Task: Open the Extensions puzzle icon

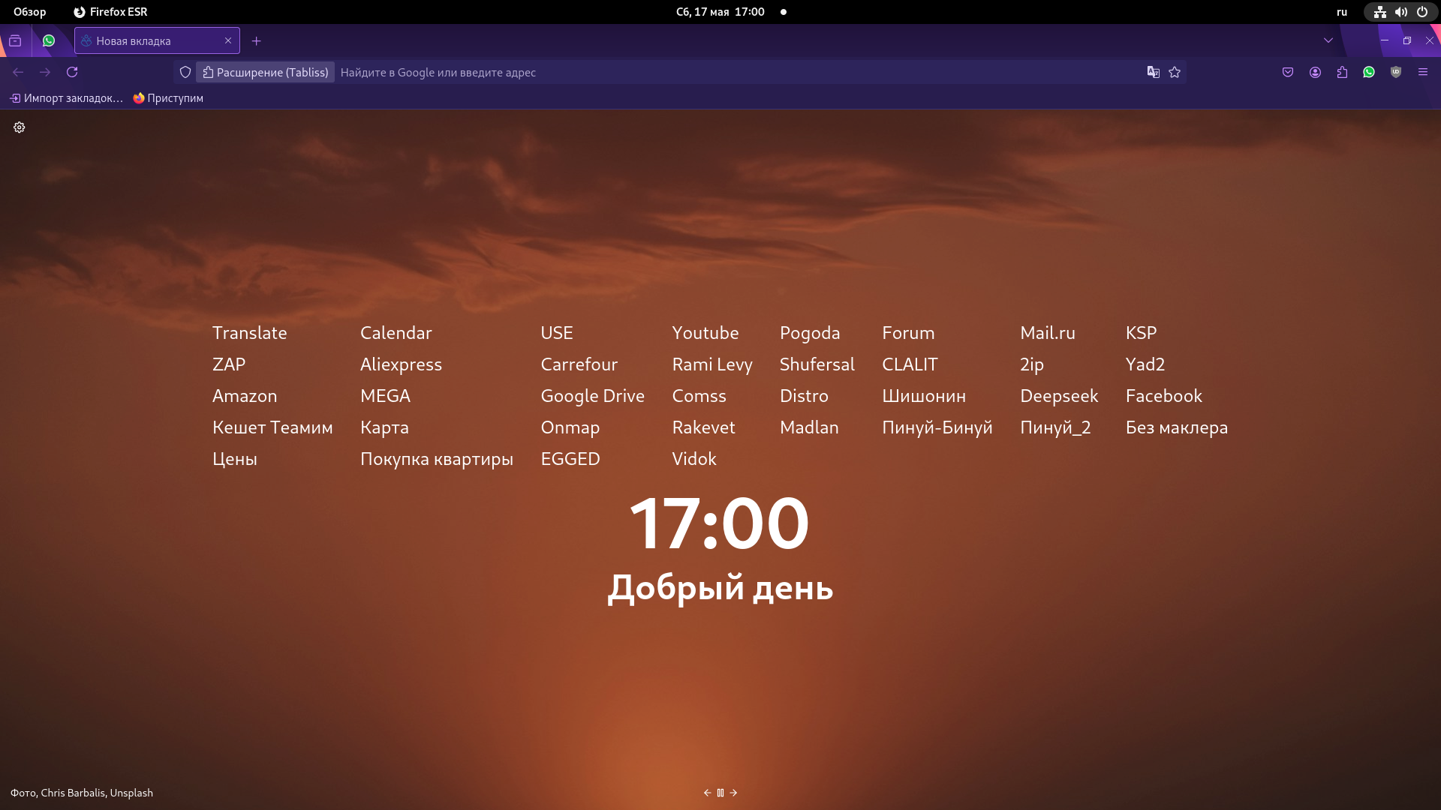Action: click(1342, 72)
